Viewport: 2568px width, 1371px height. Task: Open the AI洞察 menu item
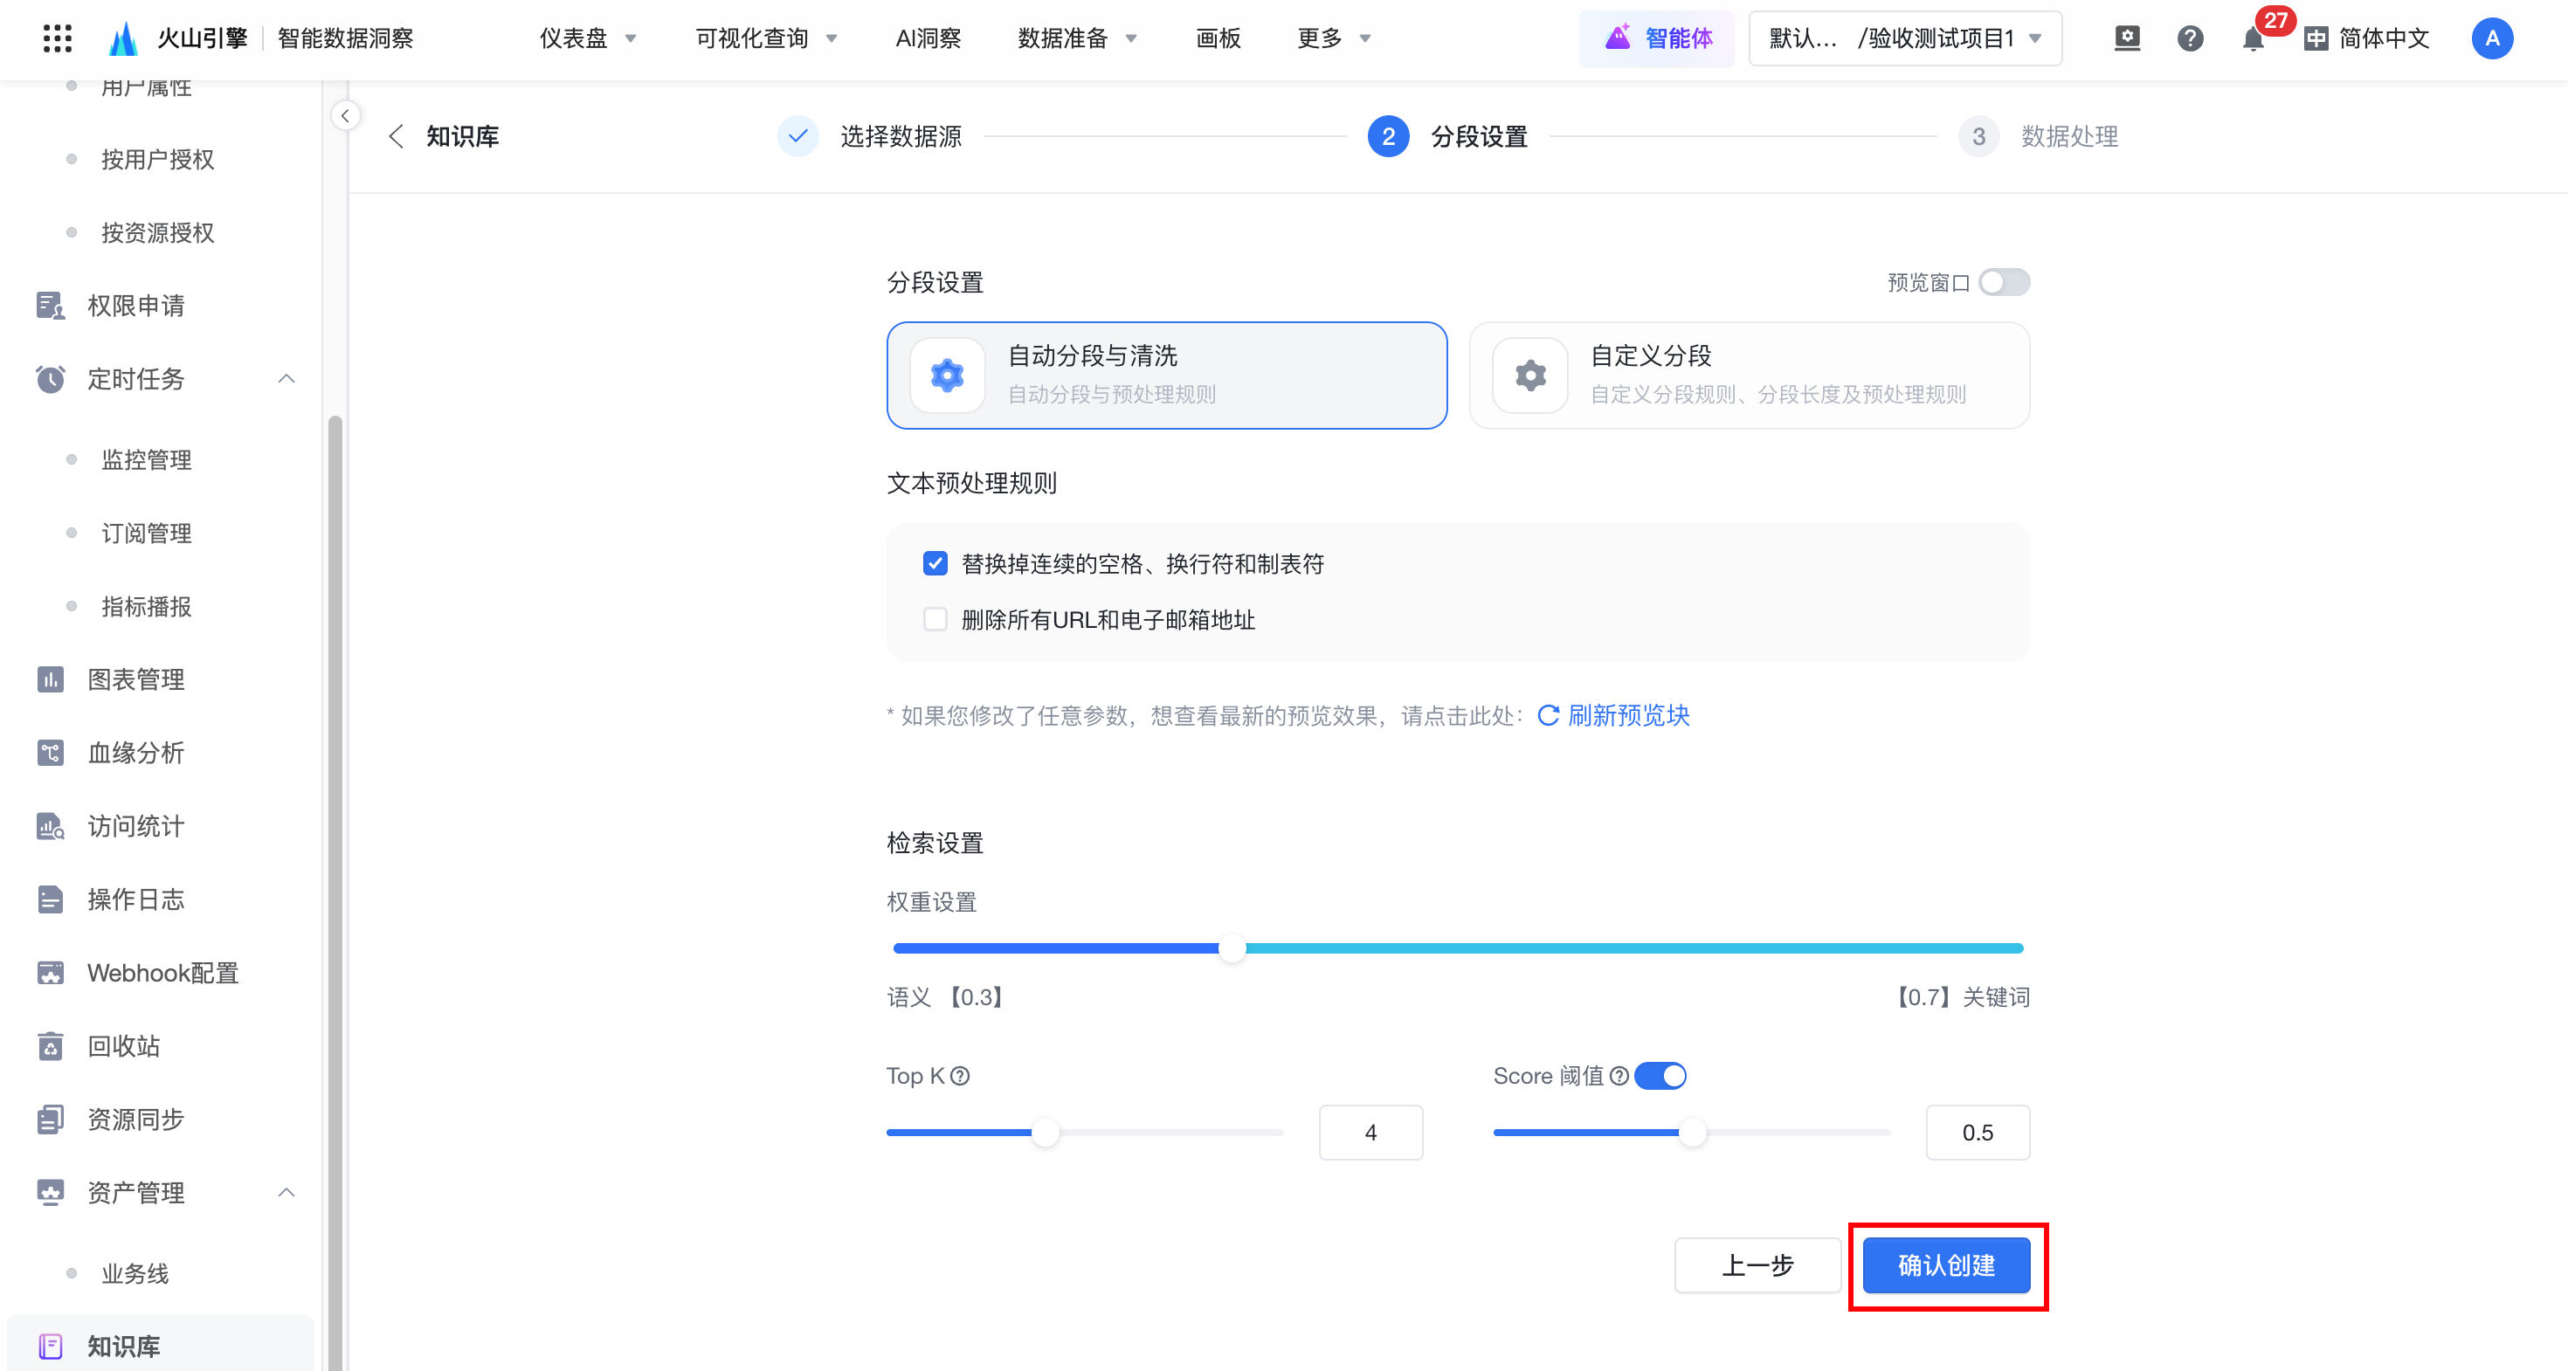[x=927, y=38]
